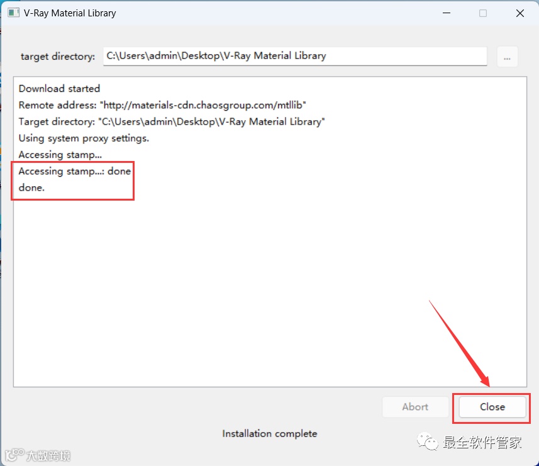The height and width of the screenshot is (466, 539).
Task: Minimize the V-Ray Material Library window
Action: coord(447,13)
